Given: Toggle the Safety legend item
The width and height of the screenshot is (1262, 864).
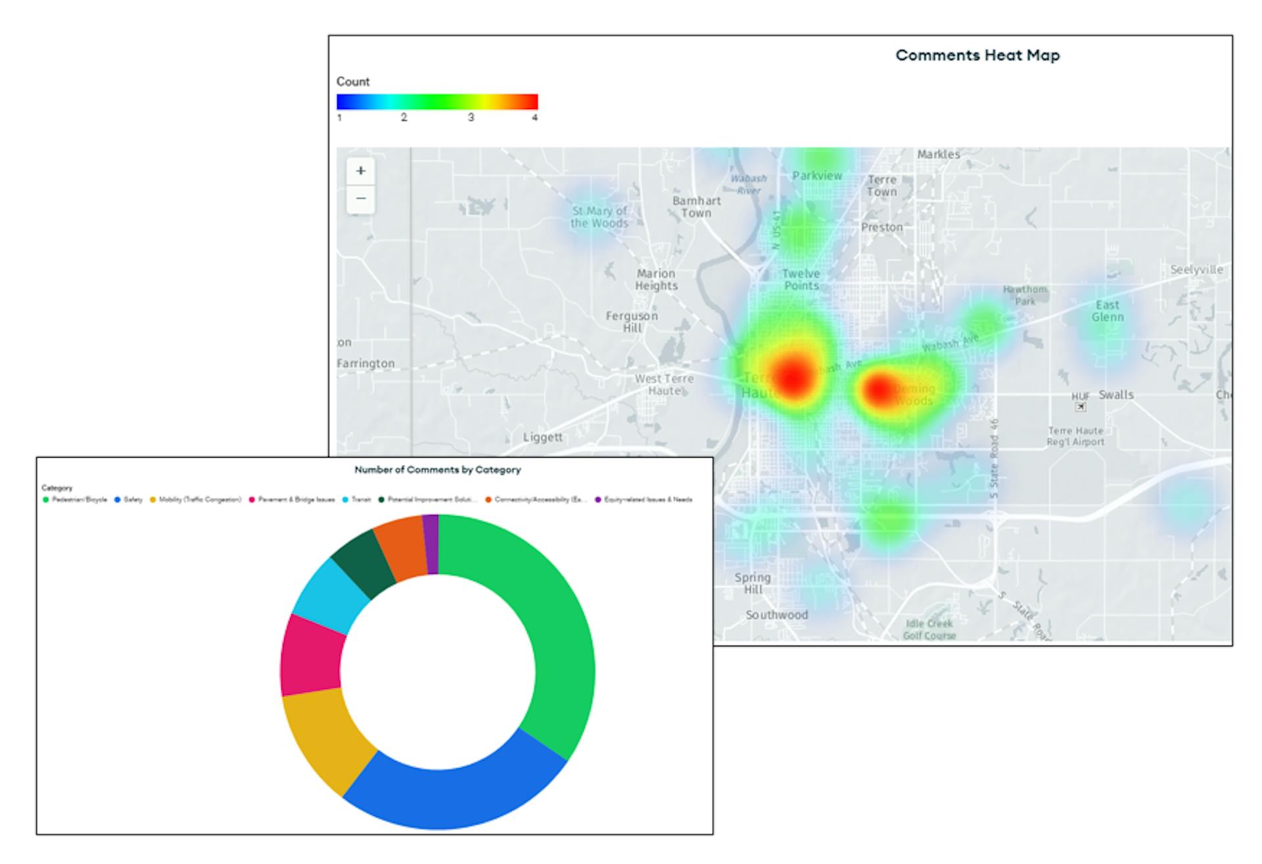Looking at the screenshot, I should (x=129, y=500).
